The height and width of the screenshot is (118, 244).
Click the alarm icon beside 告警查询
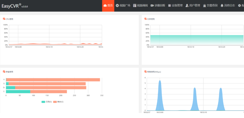pos(204,6)
